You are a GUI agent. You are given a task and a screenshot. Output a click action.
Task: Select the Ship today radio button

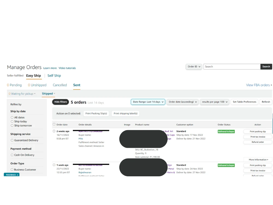(x=12, y=122)
